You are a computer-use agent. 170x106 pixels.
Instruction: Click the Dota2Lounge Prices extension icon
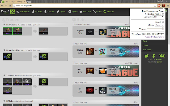point(164,6)
